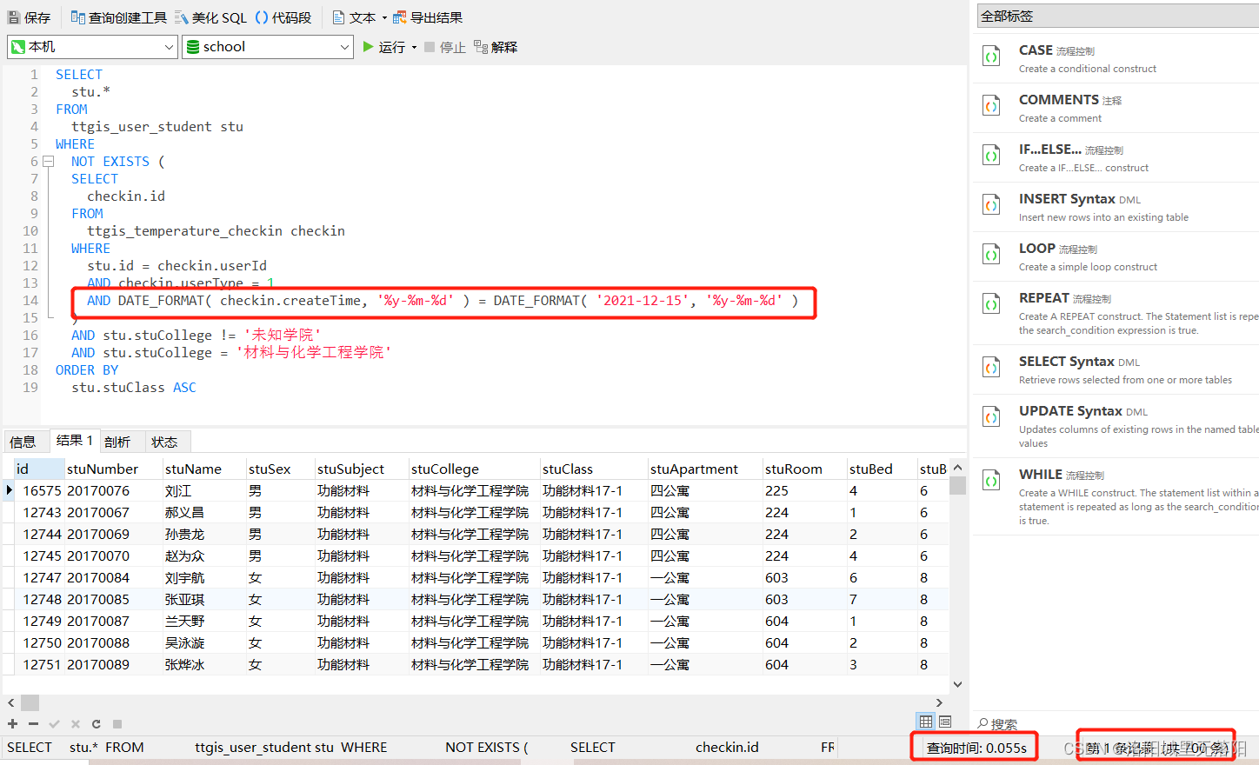Select the row with id 12745

pos(476,555)
